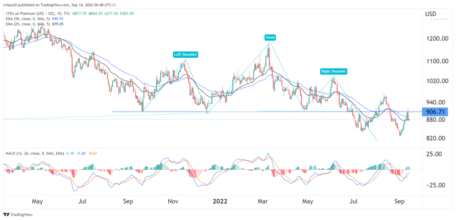
Task: Select the 'Head' pattern label
Action: pyautogui.click(x=269, y=37)
